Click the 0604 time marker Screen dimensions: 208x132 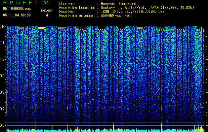tap(82, 28)
